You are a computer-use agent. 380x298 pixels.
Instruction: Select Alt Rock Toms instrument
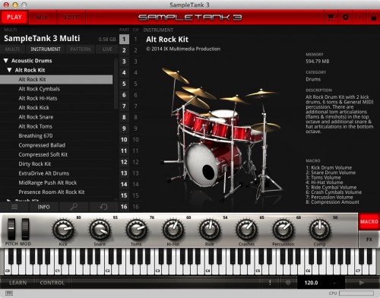[56, 126]
